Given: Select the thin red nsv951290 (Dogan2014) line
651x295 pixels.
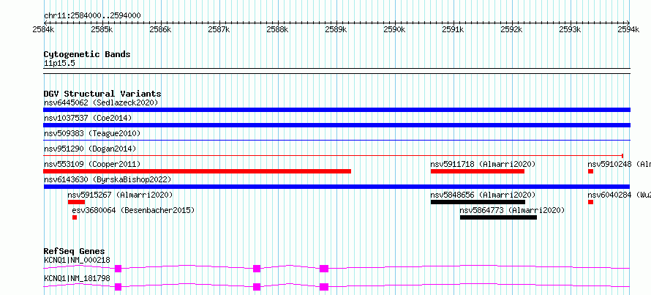Looking at the screenshot, I should 334,156.
